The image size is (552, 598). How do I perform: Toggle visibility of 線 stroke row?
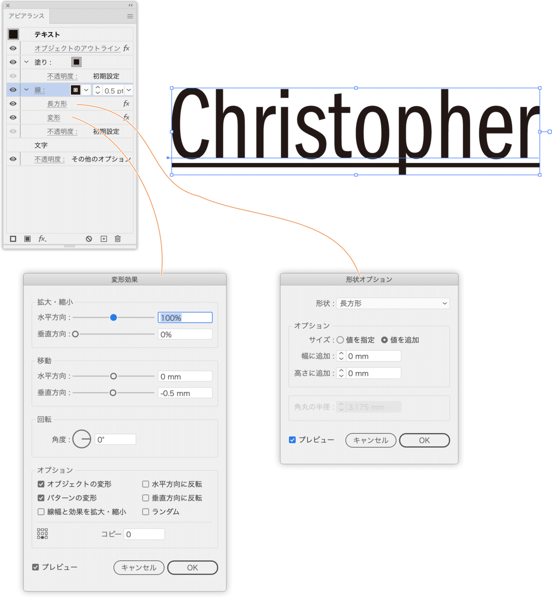13,90
